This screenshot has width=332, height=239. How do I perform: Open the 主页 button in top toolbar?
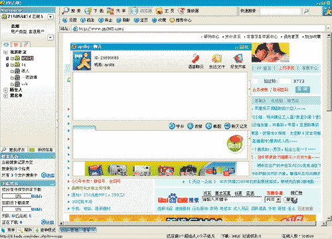(x=165, y=11)
